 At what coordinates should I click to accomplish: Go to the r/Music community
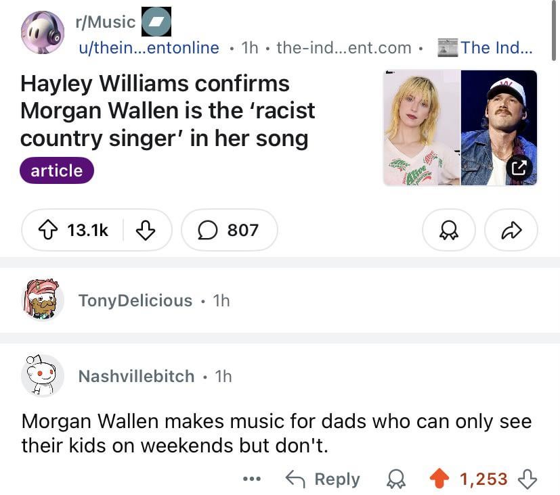(x=106, y=22)
